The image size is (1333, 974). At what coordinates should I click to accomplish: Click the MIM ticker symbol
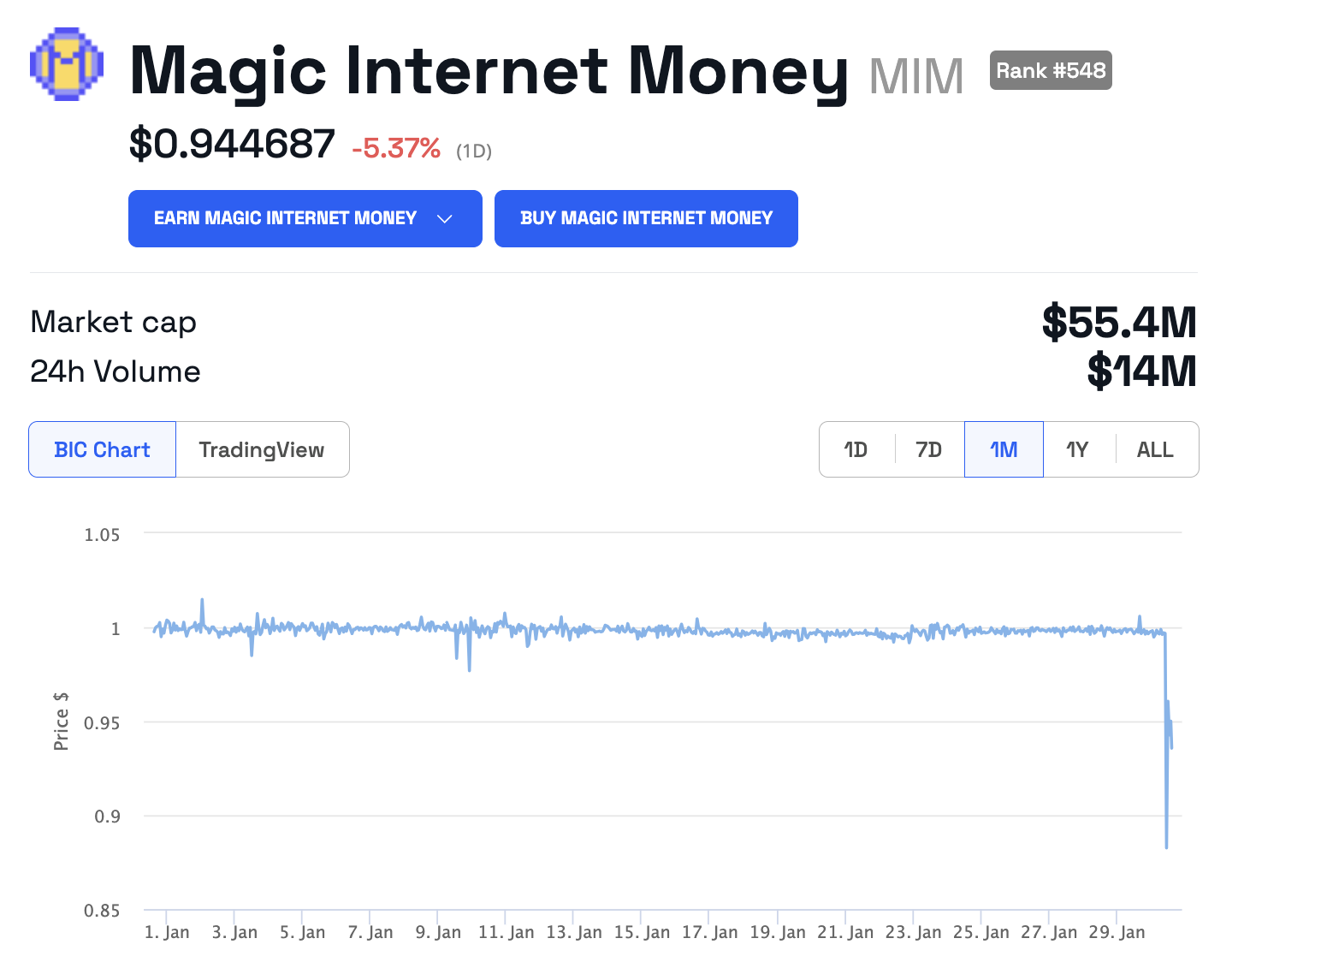tap(916, 76)
